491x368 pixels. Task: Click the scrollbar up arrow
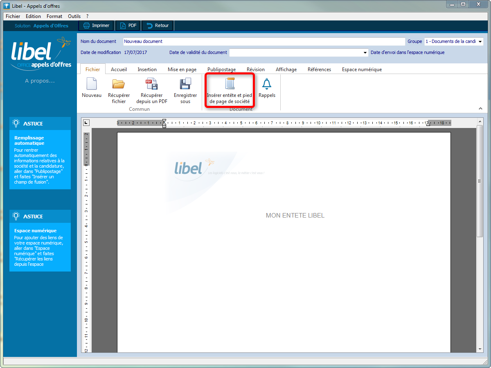click(x=480, y=121)
